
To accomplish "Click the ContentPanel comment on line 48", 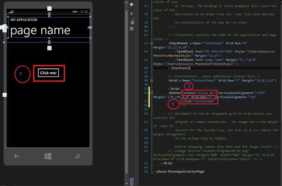I will click(x=214, y=76).
